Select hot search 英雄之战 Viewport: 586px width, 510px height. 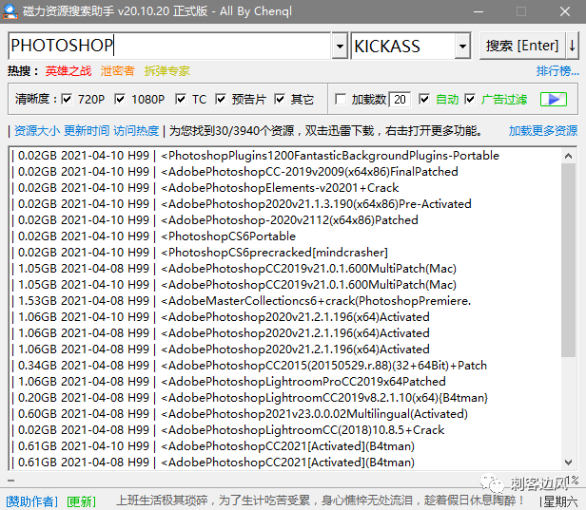coord(68,71)
